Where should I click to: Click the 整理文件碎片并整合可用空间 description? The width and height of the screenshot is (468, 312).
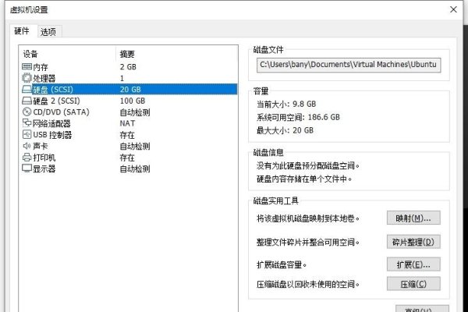308,242
